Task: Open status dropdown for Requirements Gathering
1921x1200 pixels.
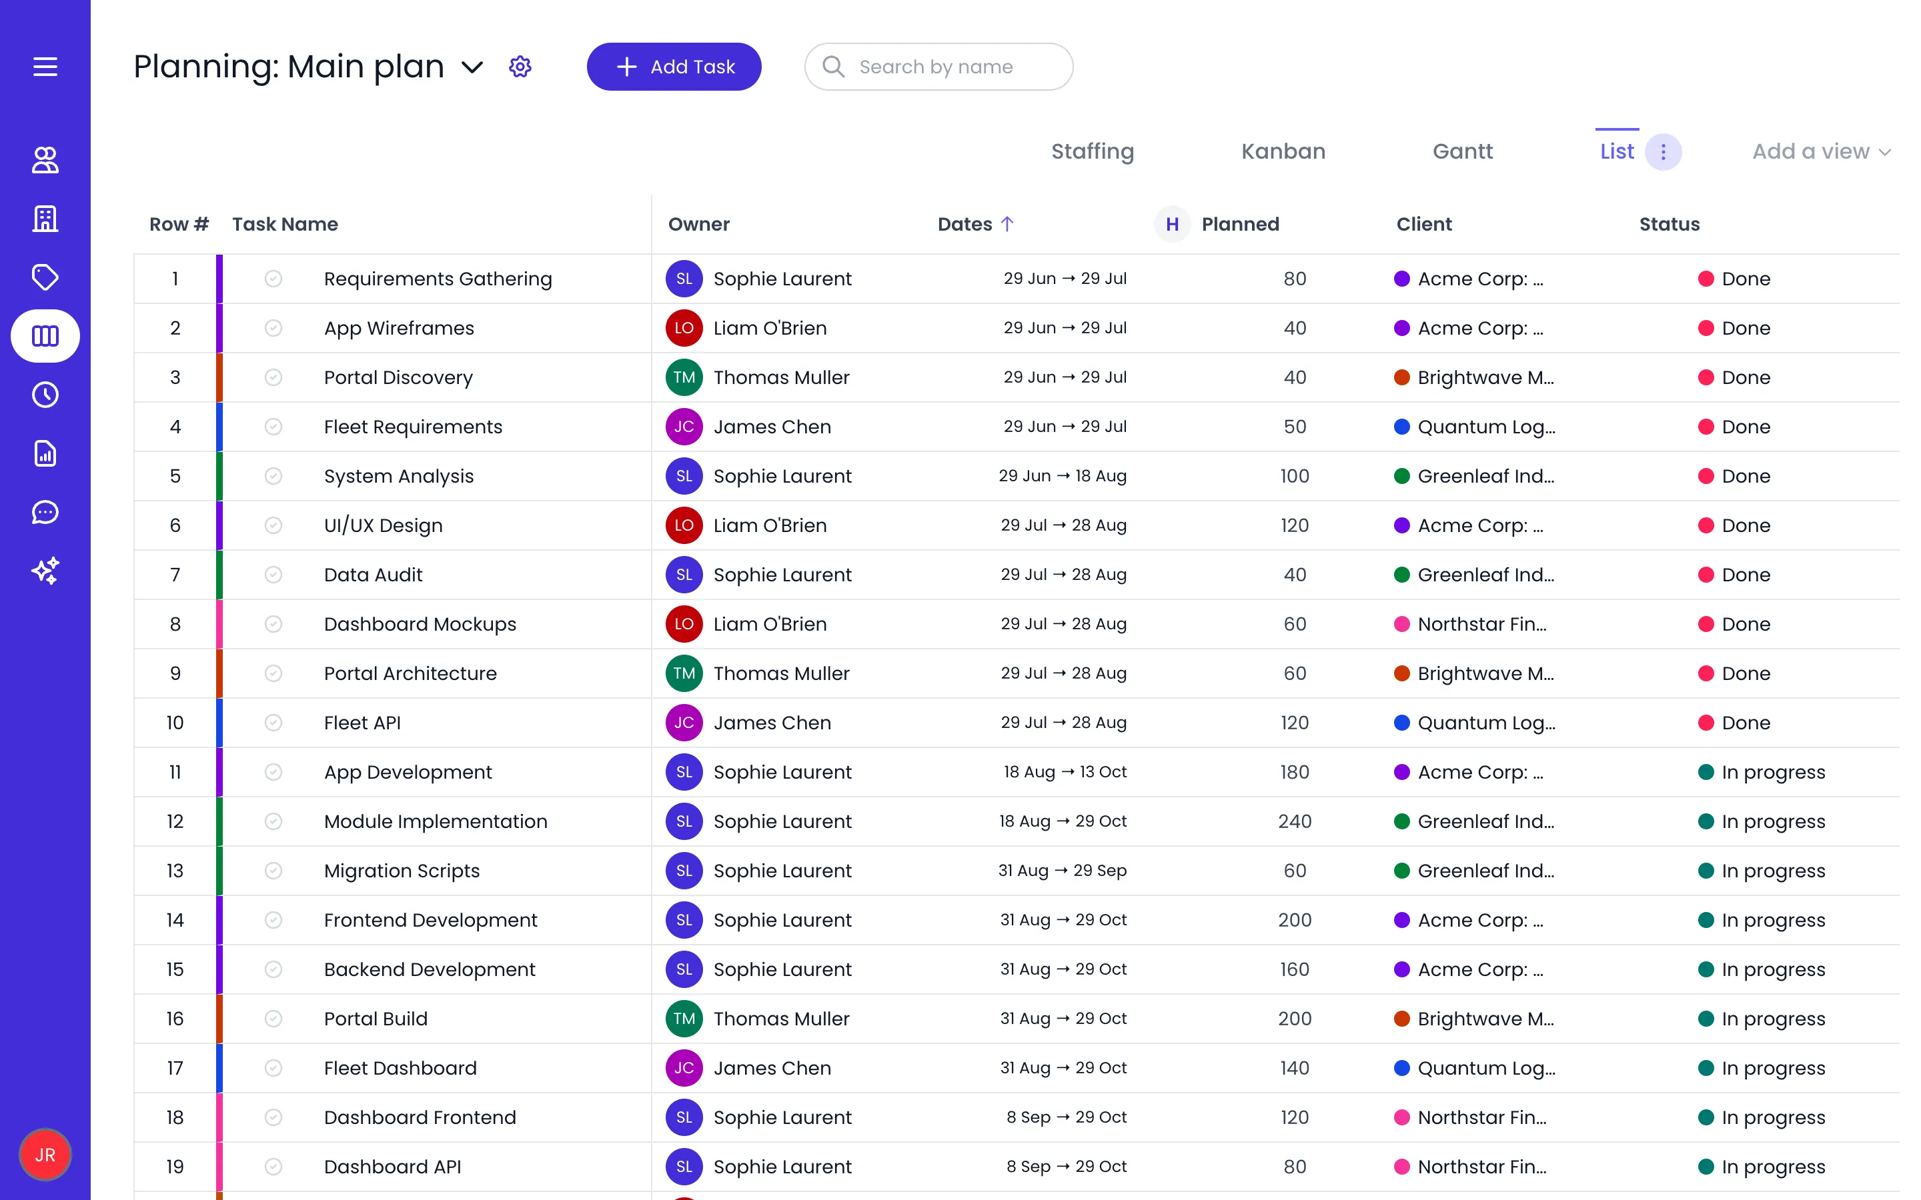Action: (x=1734, y=279)
